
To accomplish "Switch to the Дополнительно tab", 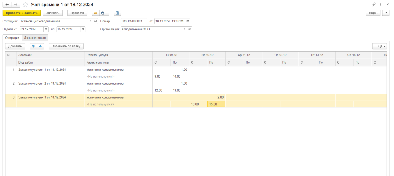I will click(35, 37).
